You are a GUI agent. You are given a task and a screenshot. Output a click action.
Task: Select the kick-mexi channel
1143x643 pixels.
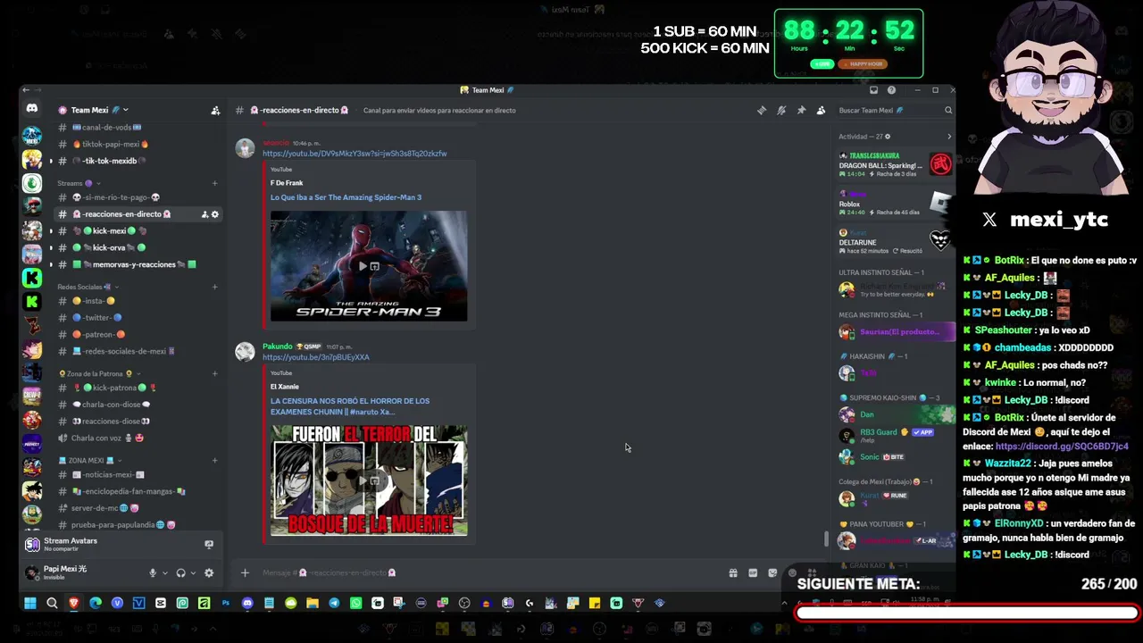point(138,231)
